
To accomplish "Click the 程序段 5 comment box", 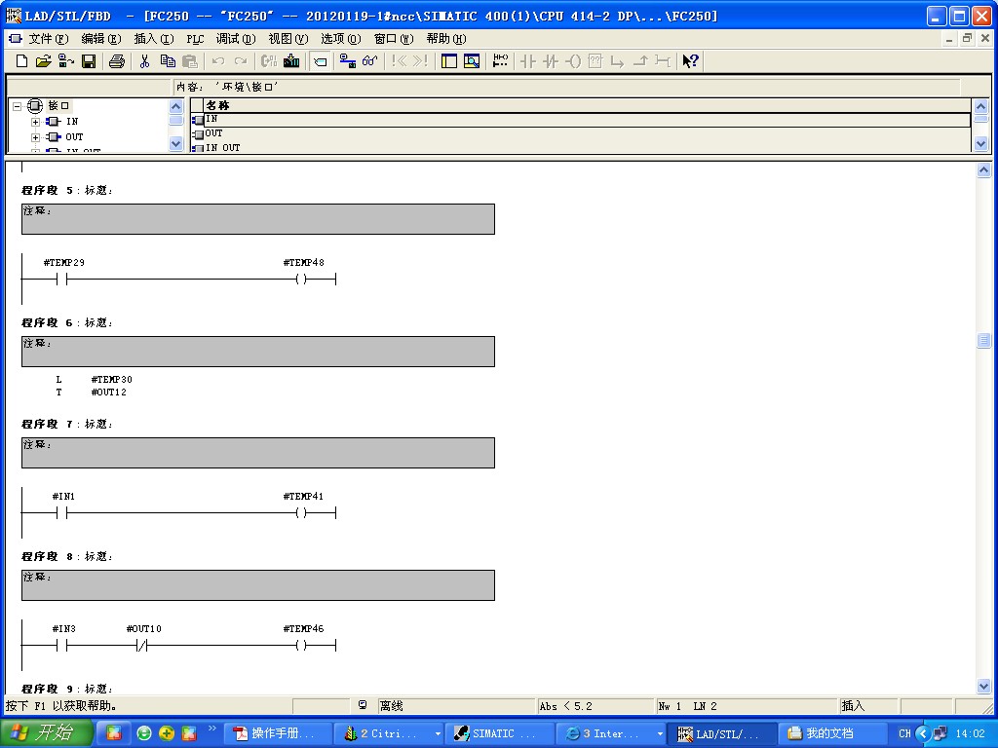I will click(257, 219).
